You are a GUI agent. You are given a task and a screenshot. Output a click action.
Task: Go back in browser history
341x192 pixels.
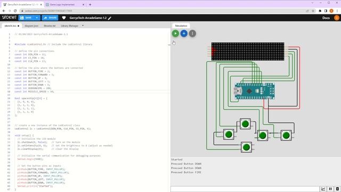click(4, 11)
